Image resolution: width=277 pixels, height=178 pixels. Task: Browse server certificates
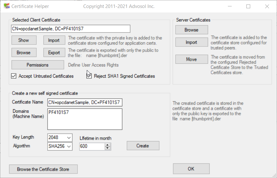click(192, 30)
